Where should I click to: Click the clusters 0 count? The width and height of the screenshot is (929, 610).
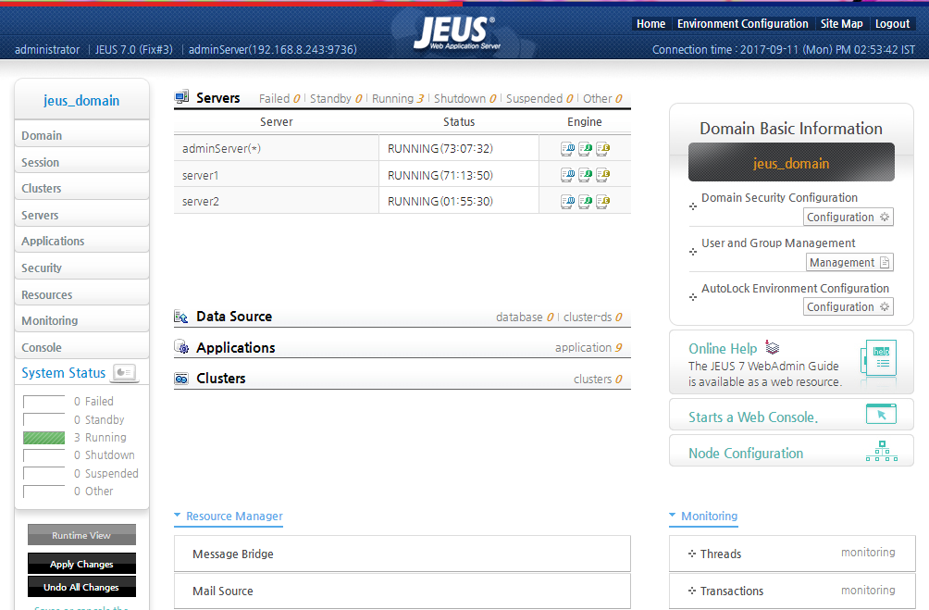(x=598, y=379)
